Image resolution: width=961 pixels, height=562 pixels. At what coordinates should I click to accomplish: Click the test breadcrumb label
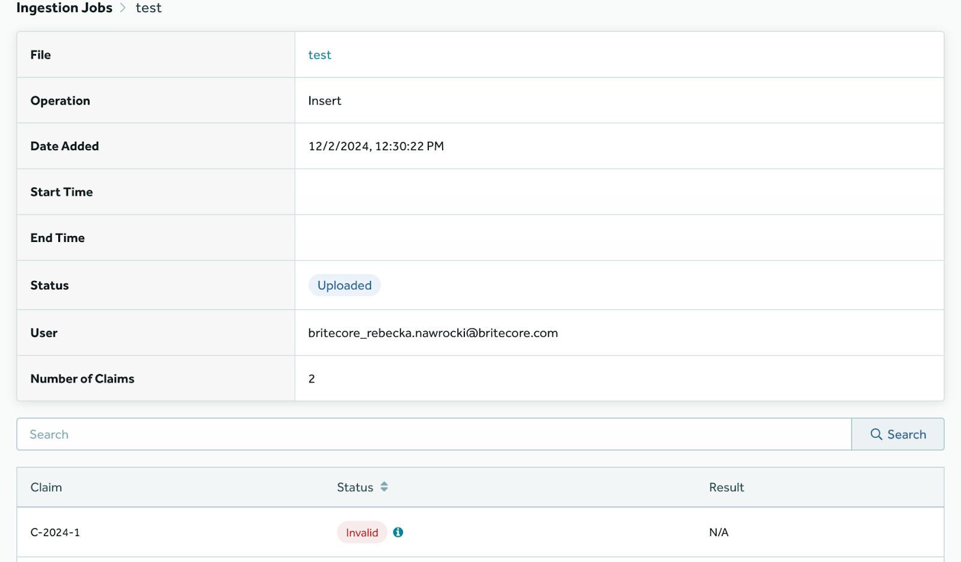click(148, 8)
